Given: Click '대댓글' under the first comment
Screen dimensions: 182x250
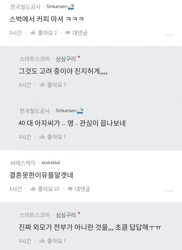Looking at the screenshot, I should [x=80, y=33].
